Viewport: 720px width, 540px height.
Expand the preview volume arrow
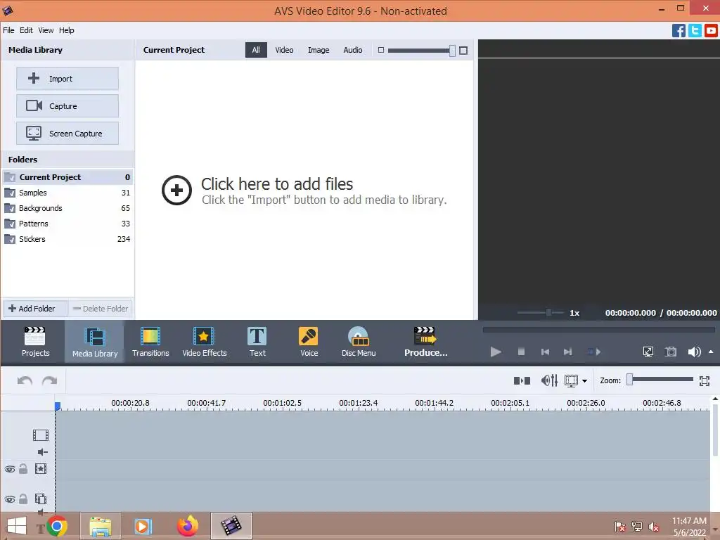click(x=711, y=352)
